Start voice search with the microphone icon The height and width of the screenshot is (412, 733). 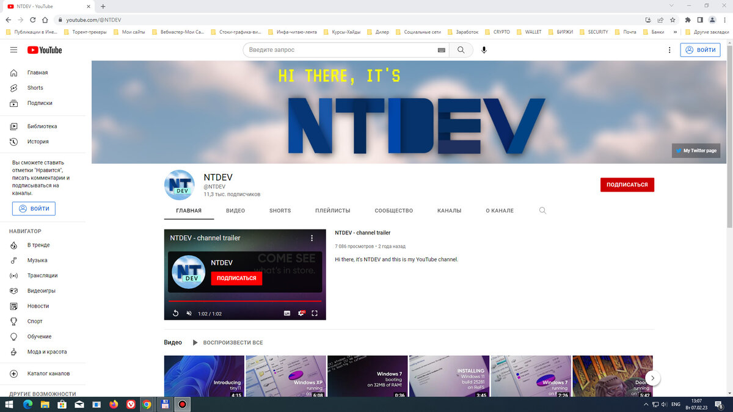[484, 50]
